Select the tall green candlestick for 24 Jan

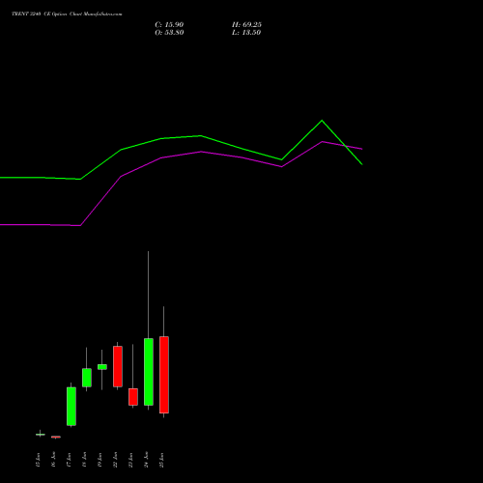(149, 372)
